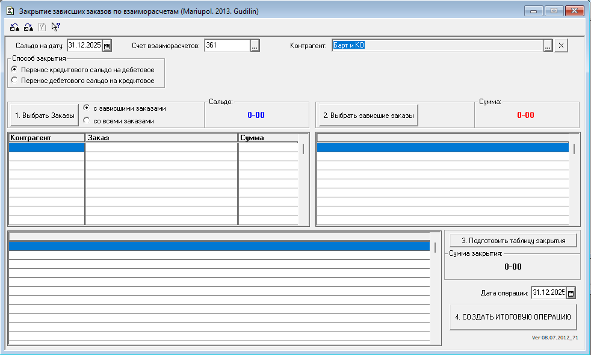Click the application icon in title bar
The width and height of the screenshot is (591, 355).
pyautogui.click(x=10, y=11)
